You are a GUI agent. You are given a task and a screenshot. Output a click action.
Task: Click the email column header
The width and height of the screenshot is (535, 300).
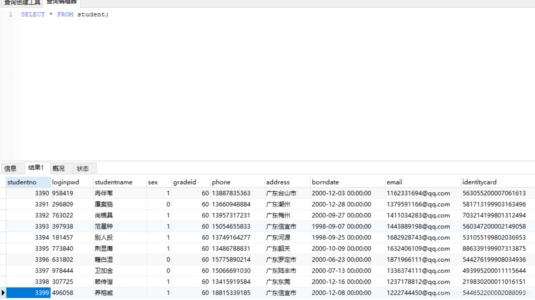click(x=423, y=182)
